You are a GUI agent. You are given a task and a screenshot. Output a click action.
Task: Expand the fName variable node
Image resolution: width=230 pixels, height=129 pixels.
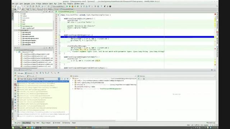[73, 89]
